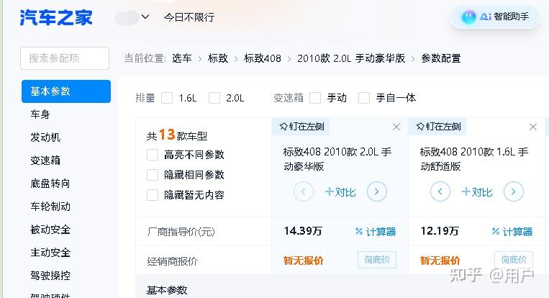
Task: Open 计算器 for the 14.39万 model
Action: pos(376,232)
